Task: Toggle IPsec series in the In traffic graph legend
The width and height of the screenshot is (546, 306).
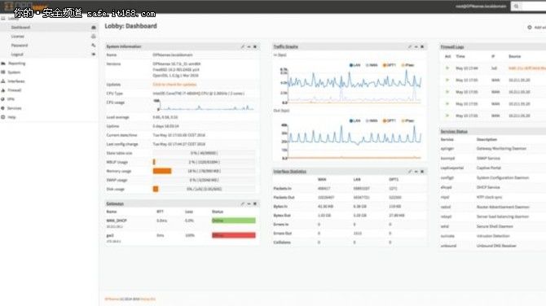Action: (407, 65)
